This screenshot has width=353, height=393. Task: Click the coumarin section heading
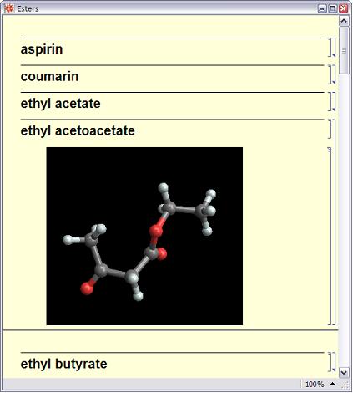pos(49,76)
